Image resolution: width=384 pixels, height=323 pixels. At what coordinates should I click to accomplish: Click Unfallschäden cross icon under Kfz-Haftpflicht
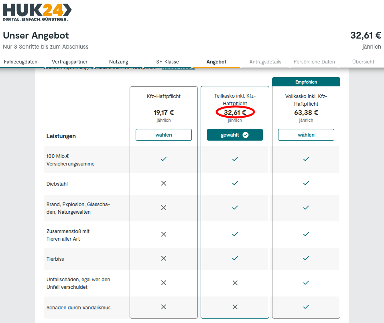tap(163, 283)
